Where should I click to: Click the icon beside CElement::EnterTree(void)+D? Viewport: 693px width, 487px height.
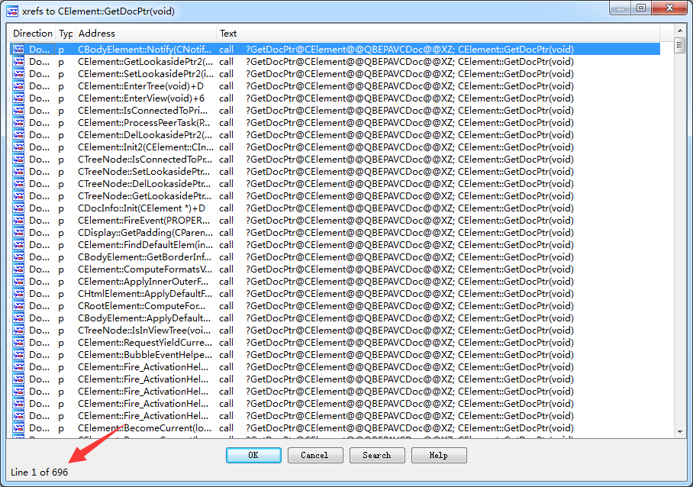[x=18, y=85]
